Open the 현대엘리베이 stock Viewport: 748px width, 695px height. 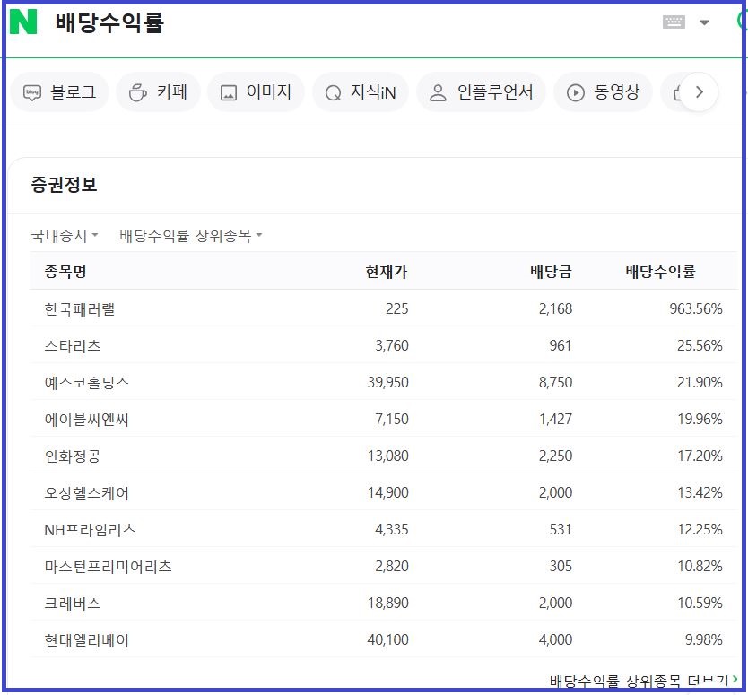pyautogui.click(x=87, y=639)
